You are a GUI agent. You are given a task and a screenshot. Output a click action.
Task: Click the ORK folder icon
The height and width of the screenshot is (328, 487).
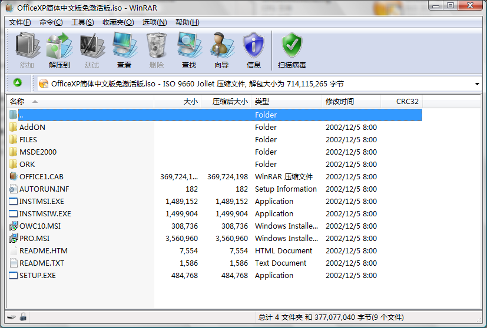tap(13, 165)
